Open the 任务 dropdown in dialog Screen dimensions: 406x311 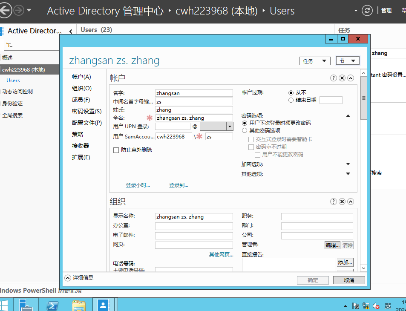(x=315, y=61)
